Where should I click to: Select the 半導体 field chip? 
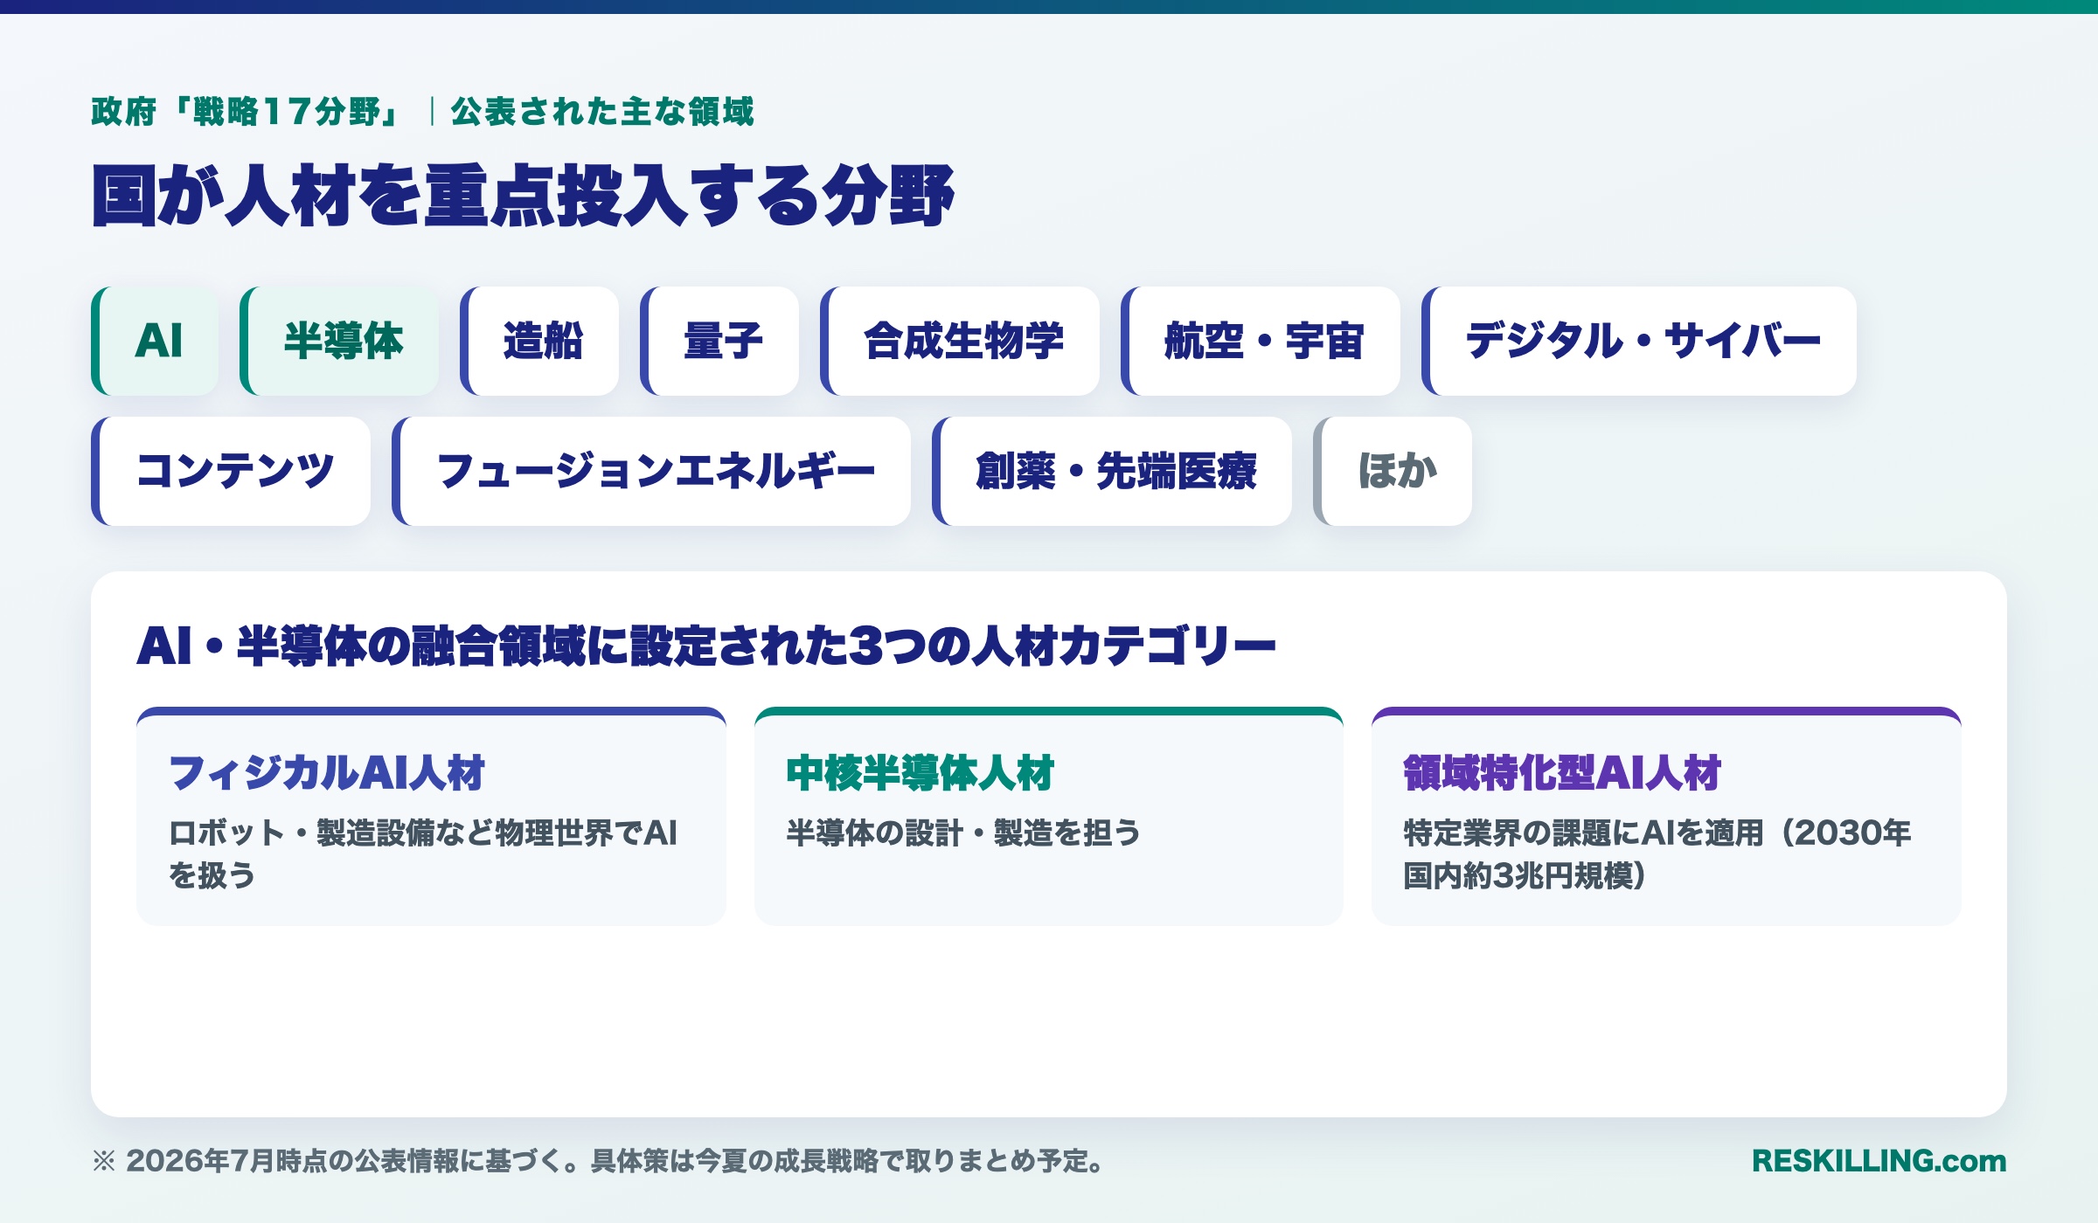tap(339, 341)
